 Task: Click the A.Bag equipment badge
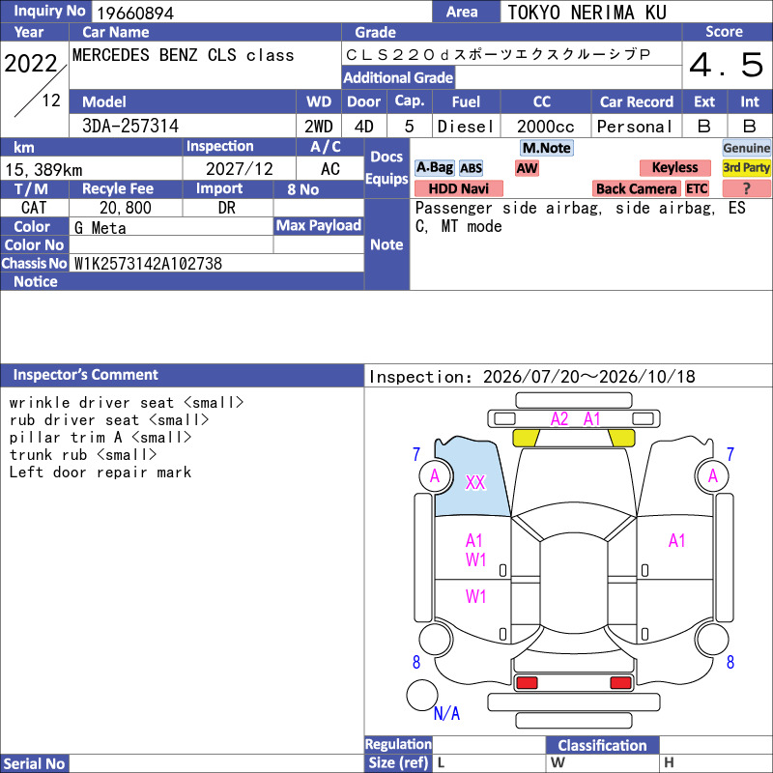(x=434, y=167)
